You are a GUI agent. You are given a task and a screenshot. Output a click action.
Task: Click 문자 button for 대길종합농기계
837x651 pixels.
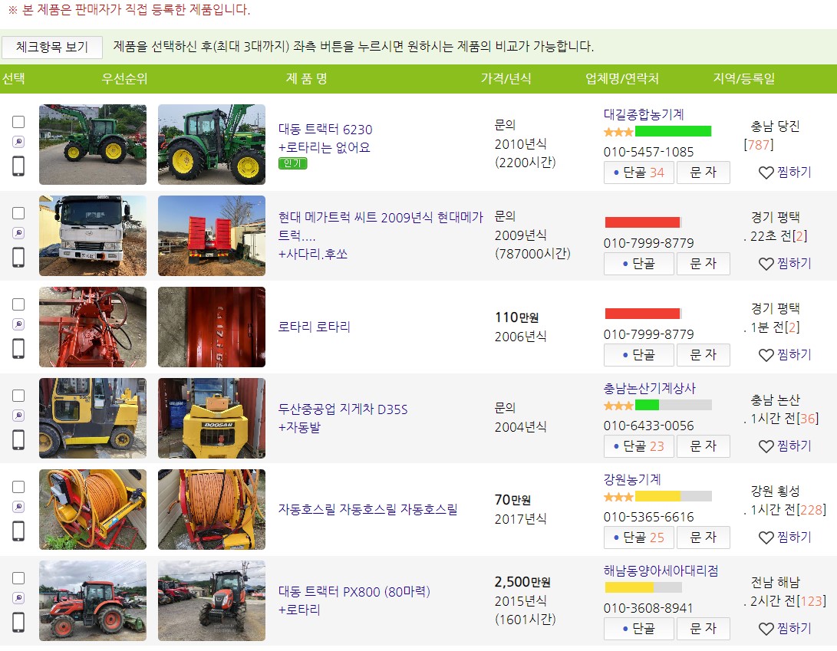point(703,173)
